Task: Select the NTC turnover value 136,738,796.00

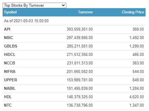Action: point(80,105)
